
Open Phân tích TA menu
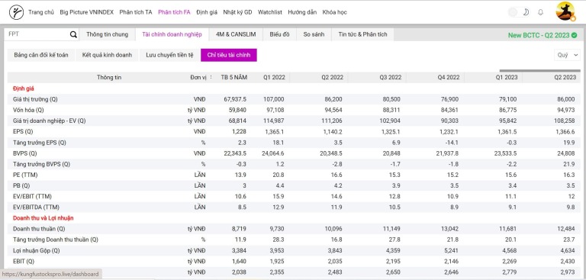136,12
